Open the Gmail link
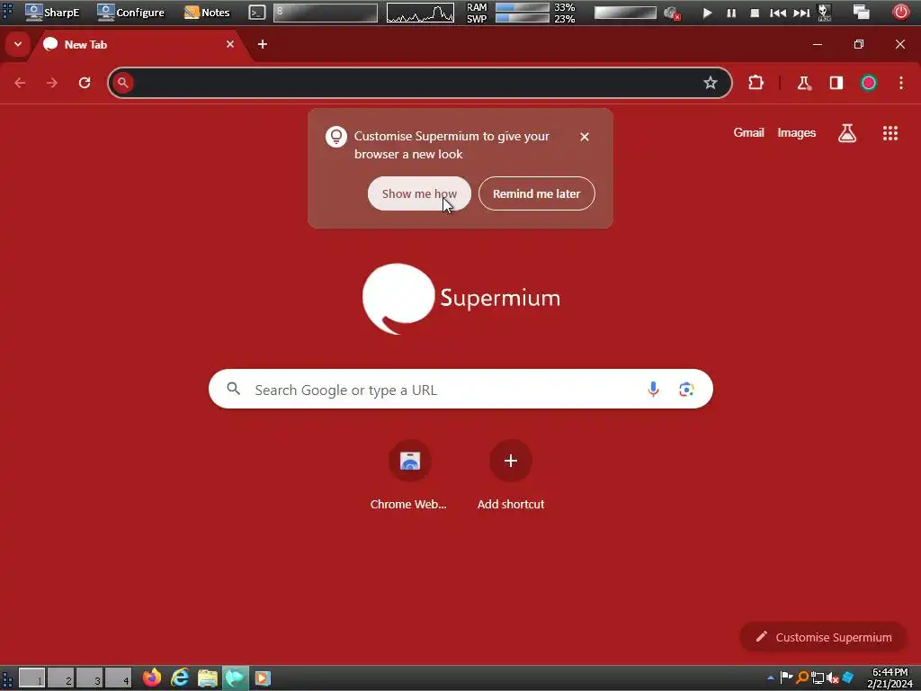Image resolution: width=921 pixels, height=691 pixels. click(x=748, y=133)
